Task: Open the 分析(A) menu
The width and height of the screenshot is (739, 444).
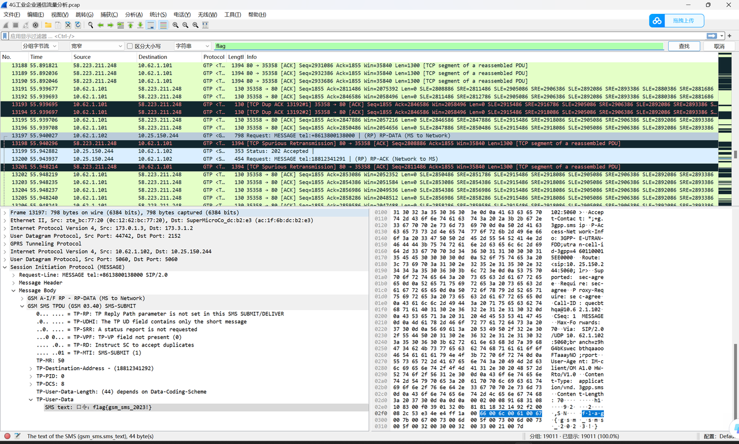Action: coord(133,14)
